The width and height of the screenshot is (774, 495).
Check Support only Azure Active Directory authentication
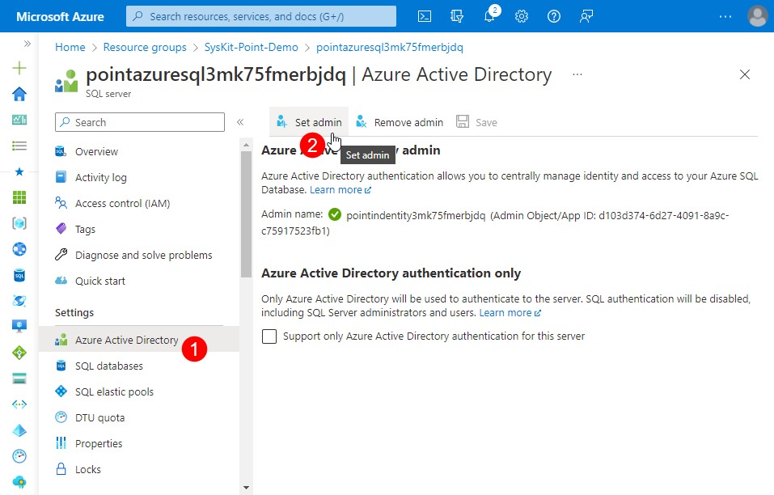click(x=269, y=336)
